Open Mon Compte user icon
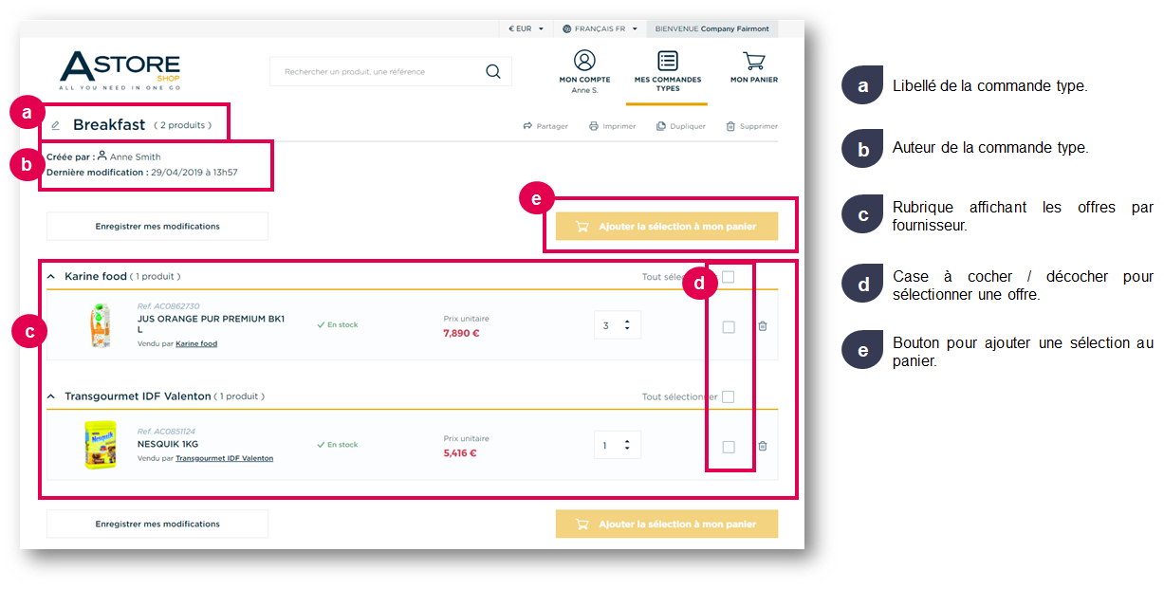This screenshot has width=1164, height=589. (x=584, y=61)
